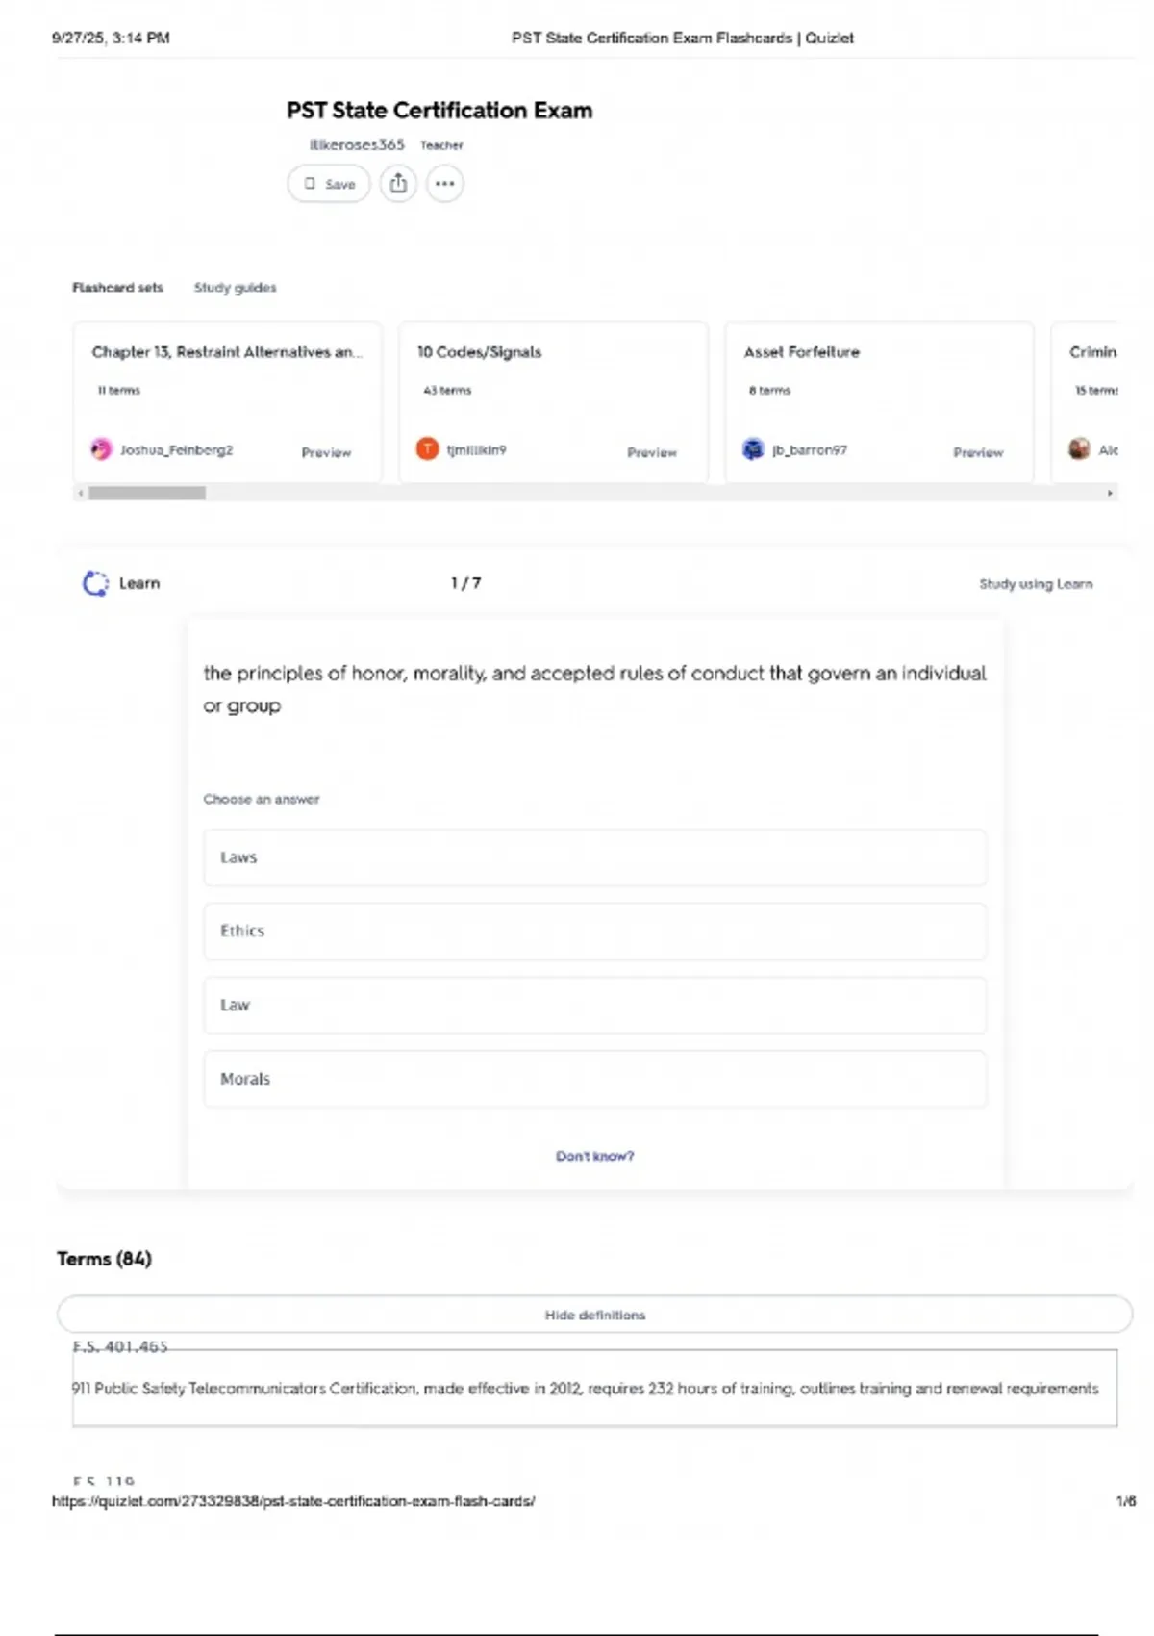The width and height of the screenshot is (1154, 1636).
Task: Pick the Laws answer choice
Action: 594,857
